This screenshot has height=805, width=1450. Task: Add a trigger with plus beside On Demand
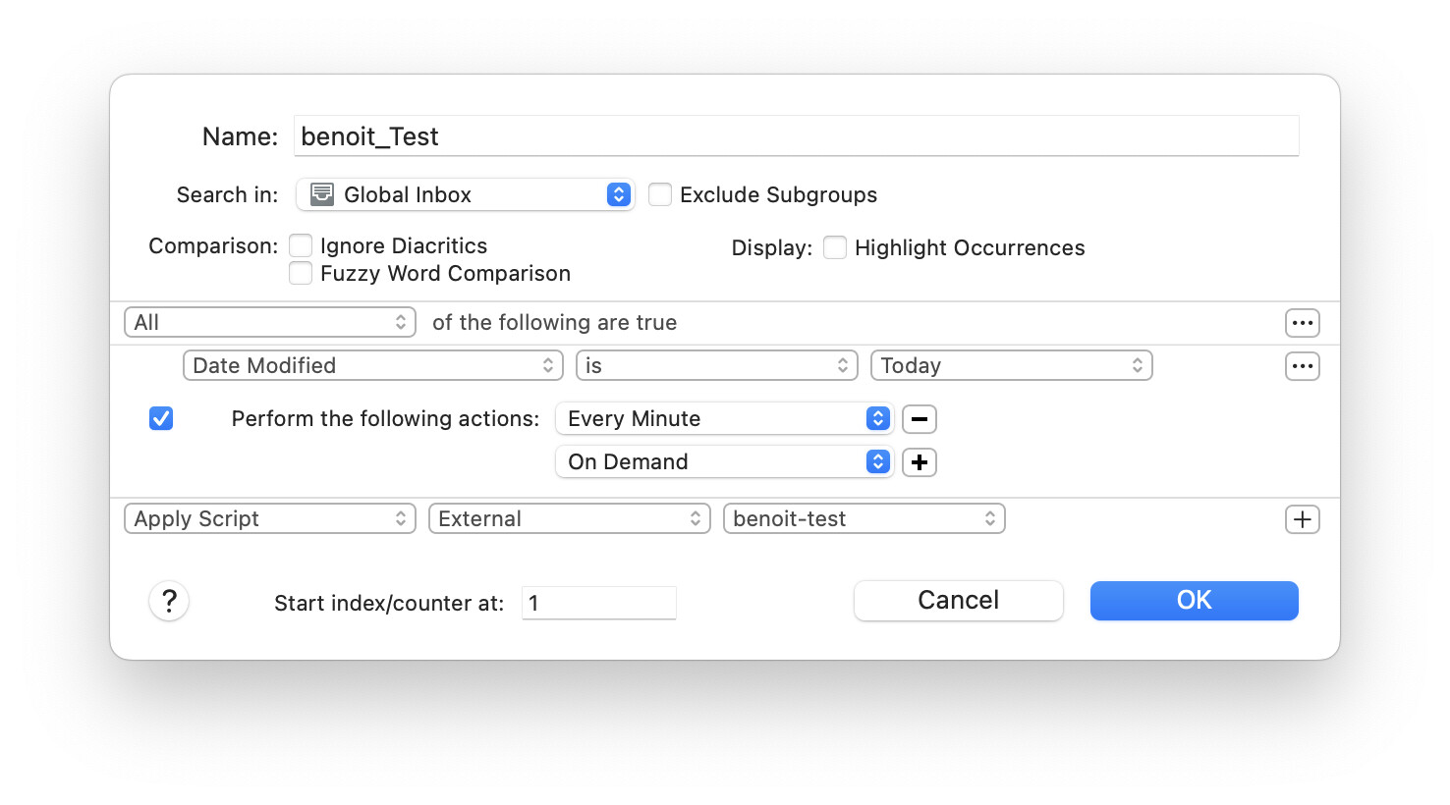[919, 462]
